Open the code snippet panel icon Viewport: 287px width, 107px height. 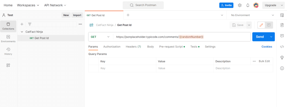pyautogui.click(x=282, y=47)
